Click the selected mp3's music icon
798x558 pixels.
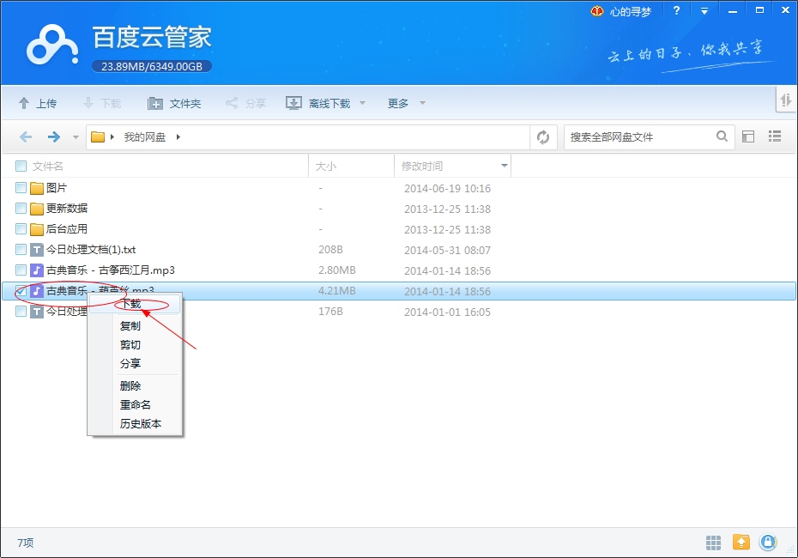click(x=37, y=291)
